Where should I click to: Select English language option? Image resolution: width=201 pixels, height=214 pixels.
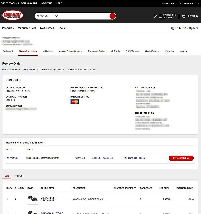tap(188, 3)
